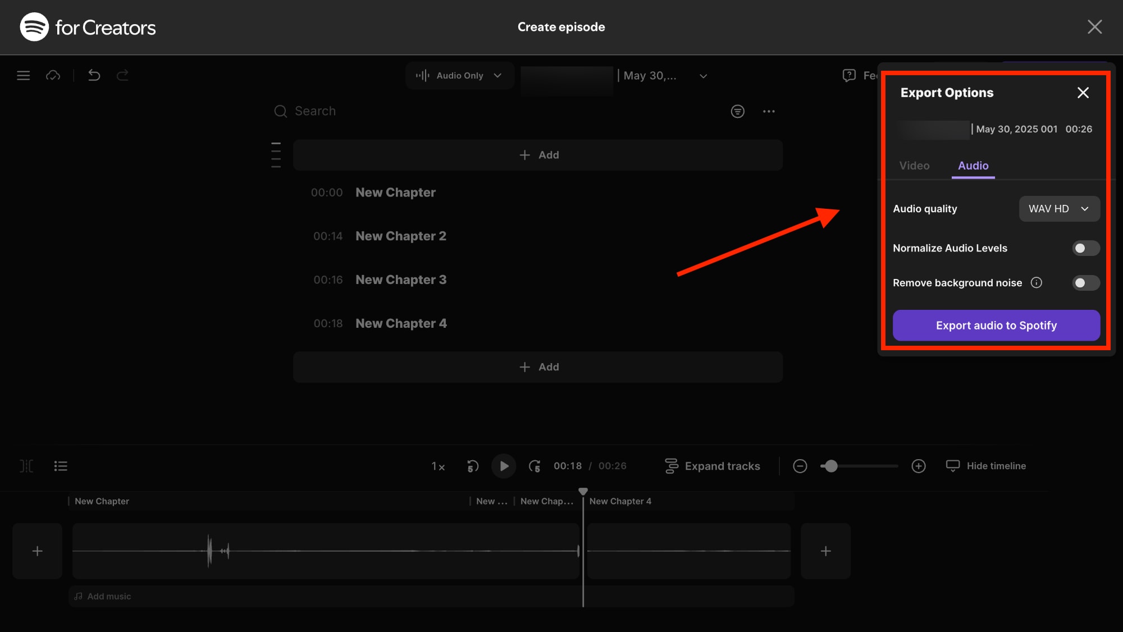Redo the last undone edit
This screenshot has height=632, width=1123.
pyautogui.click(x=122, y=75)
